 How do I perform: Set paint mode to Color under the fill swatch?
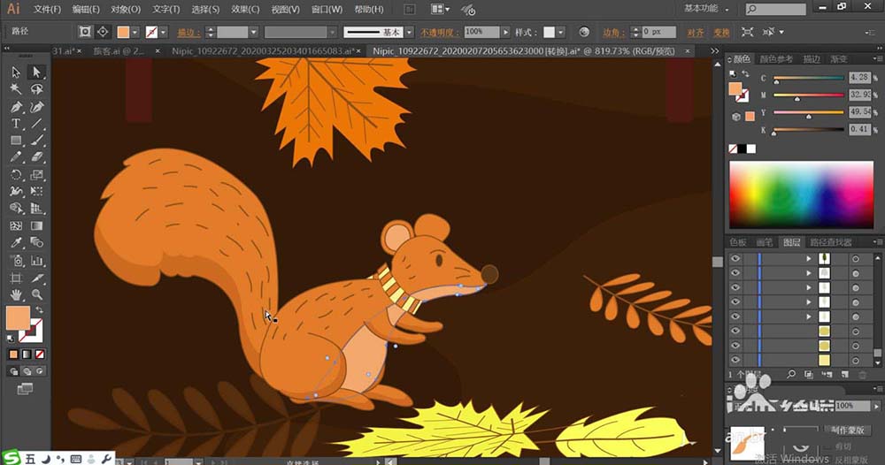13,354
